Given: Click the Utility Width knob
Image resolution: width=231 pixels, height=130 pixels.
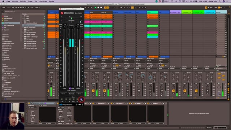Looking at the screenshot, I should click(61, 114).
